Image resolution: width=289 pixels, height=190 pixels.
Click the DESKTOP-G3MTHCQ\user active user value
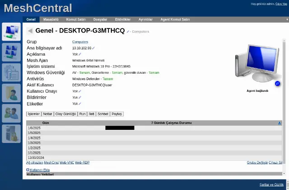[92, 85]
